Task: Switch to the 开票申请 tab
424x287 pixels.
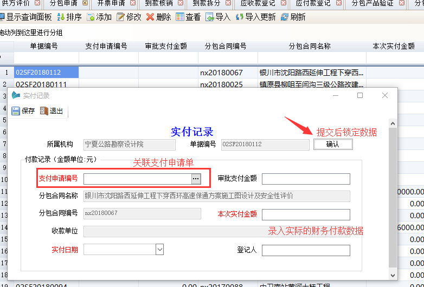Action: [111, 3]
